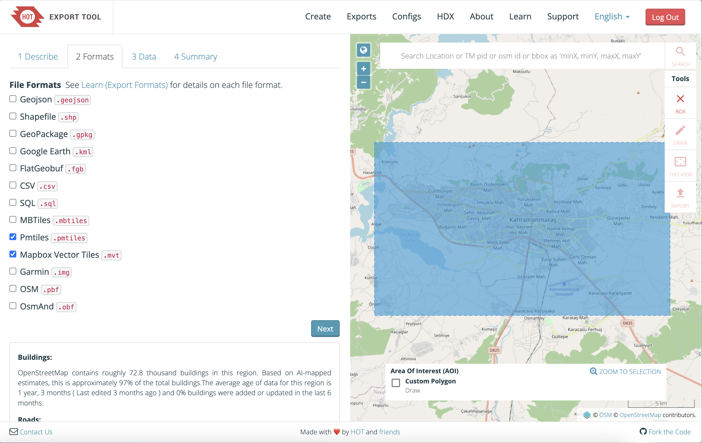Check the GeoPackage format option
Screen dimensions: 702x443
[x=13, y=133]
